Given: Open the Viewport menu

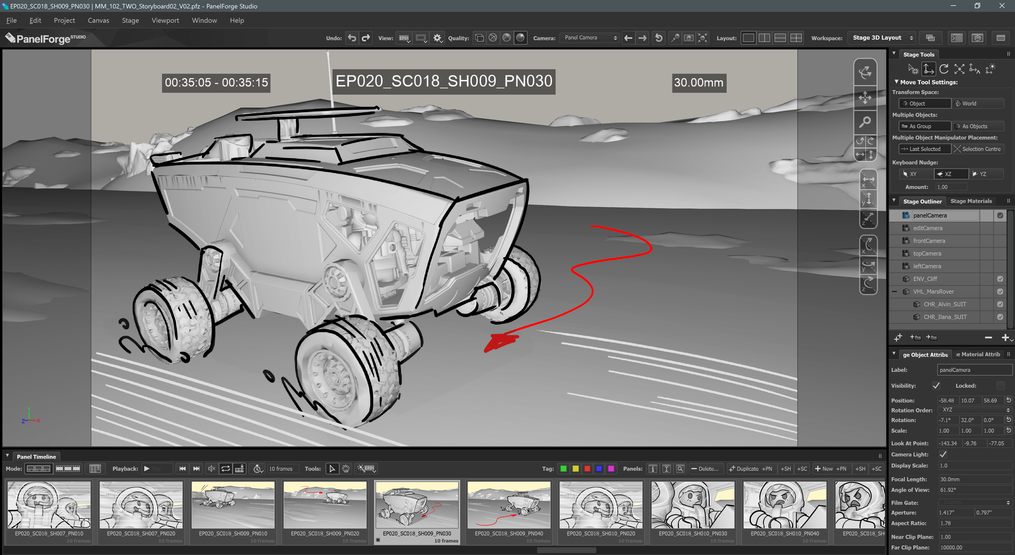Looking at the screenshot, I should pos(165,21).
